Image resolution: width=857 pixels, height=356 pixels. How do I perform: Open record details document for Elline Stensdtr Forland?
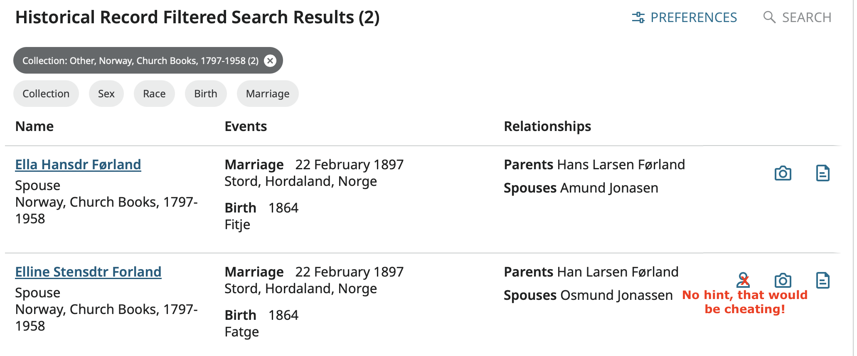click(x=823, y=280)
